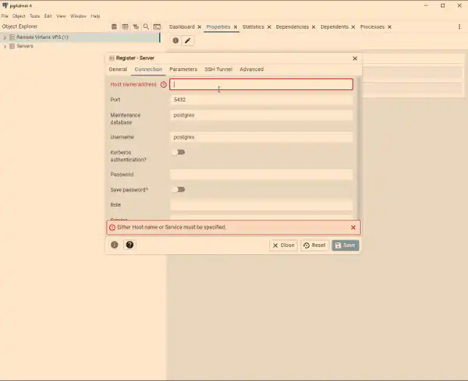Viewport: 468px width, 381px height.
Task: Open the View menu
Action: pos(61,16)
